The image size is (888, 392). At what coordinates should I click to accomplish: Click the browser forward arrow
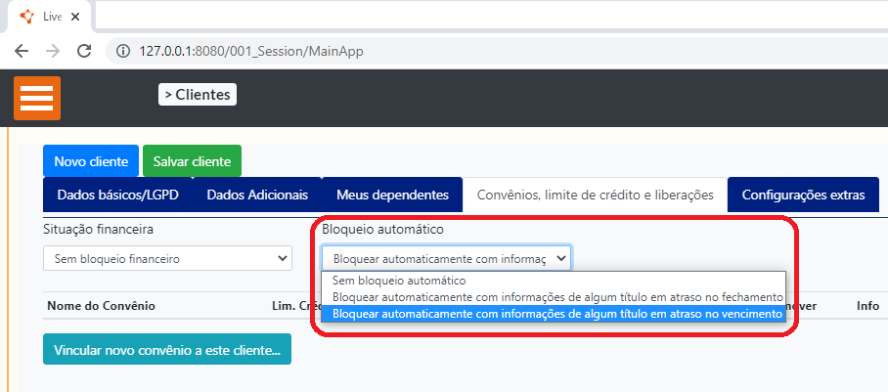(x=53, y=50)
